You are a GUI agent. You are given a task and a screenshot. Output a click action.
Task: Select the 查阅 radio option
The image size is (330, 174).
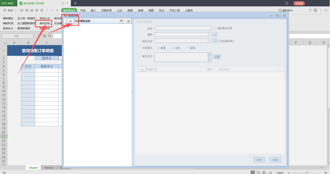pos(188,48)
